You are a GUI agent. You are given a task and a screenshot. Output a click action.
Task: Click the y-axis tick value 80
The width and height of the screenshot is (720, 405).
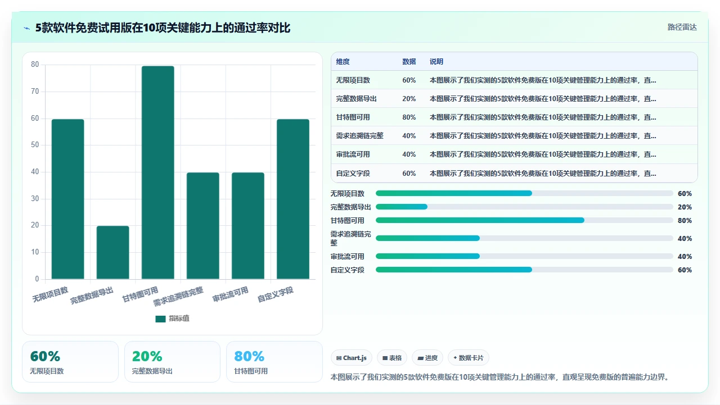pos(35,65)
